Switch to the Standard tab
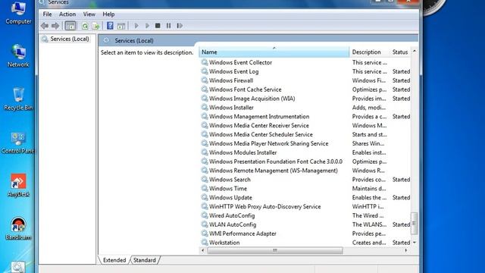 pos(145,260)
